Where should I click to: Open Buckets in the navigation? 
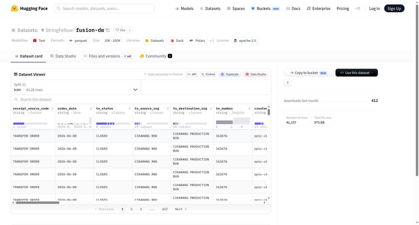(x=265, y=8)
